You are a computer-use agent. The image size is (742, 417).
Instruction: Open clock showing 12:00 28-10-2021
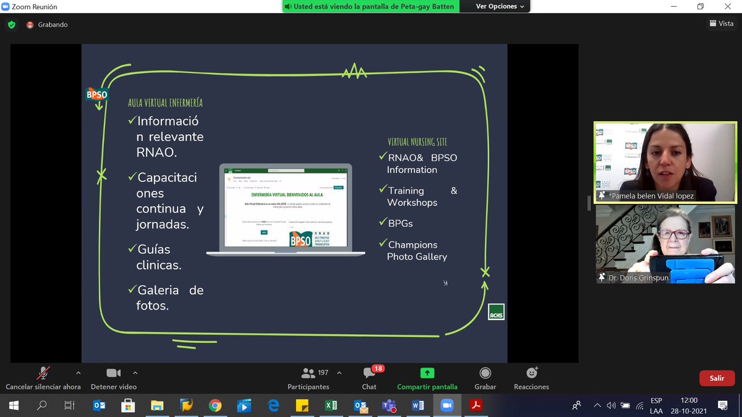tap(689, 405)
